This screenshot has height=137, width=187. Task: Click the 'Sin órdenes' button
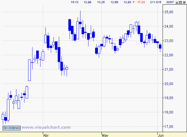click(11, 128)
